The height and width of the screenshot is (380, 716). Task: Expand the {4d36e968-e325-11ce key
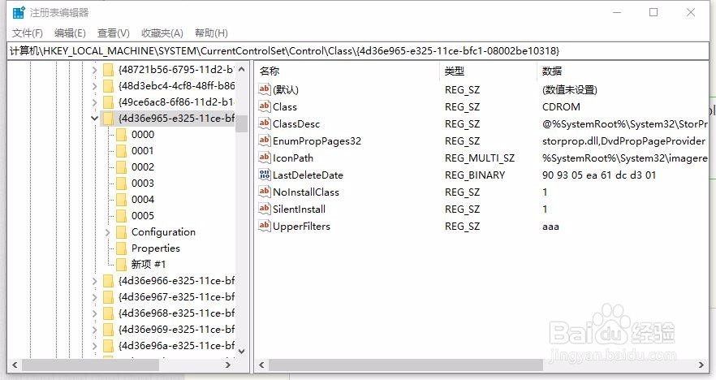[x=94, y=313]
